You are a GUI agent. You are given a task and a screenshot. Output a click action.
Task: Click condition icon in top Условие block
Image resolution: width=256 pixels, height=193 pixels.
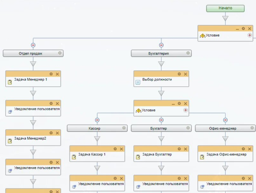(x=202, y=36)
